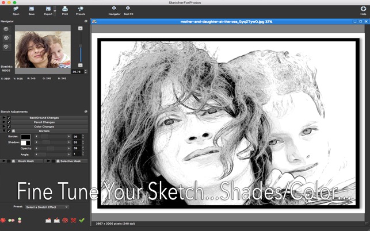Image resolution: width=370 pixels, height=231 pixels.
Task: Collapse the Borders section triangle
Action: (x=3, y=131)
